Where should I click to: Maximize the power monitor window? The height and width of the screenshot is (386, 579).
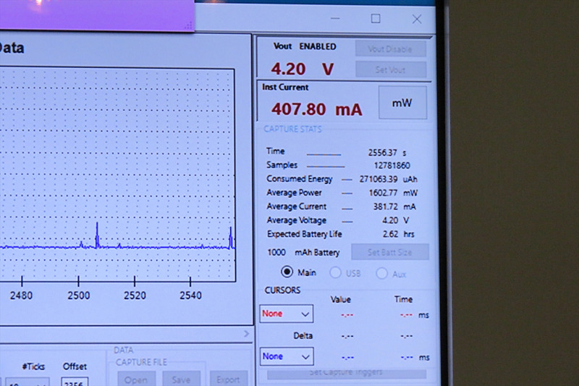pos(376,19)
